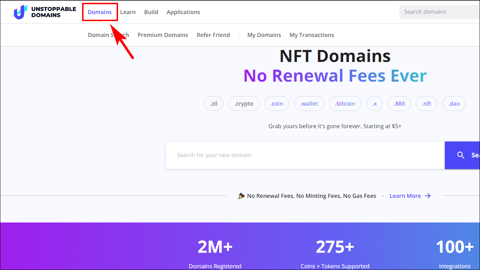480x270 pixels.
Task: Select the .zil domain chip
Action: pos(214,103)
